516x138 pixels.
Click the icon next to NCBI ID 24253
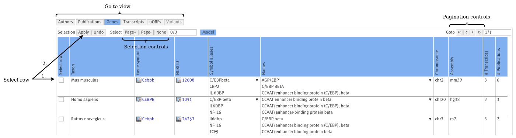178,119
